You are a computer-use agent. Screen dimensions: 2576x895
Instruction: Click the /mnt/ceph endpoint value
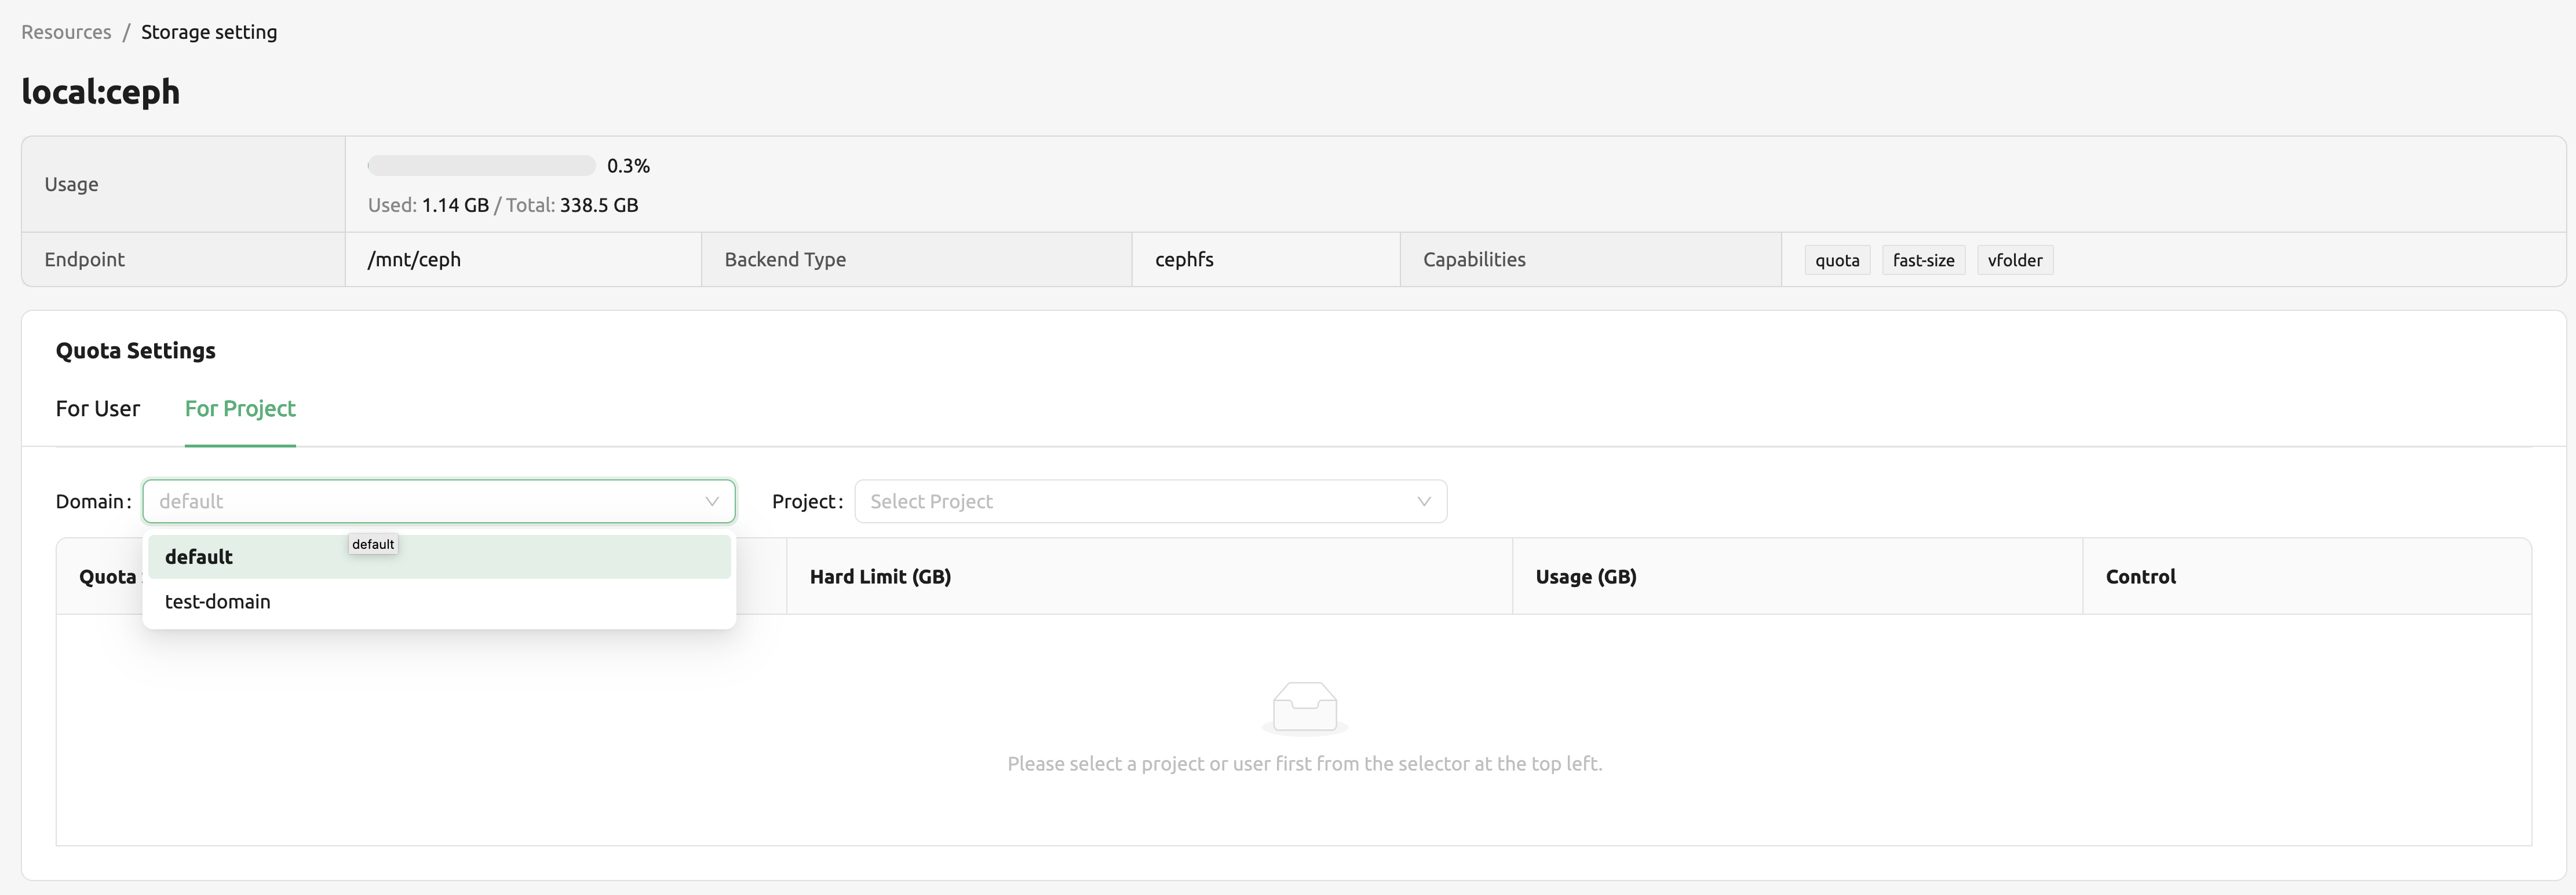(414, 260)
